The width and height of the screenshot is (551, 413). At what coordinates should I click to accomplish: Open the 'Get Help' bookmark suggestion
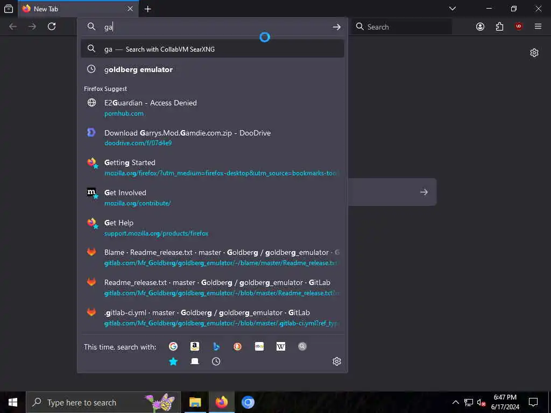tap(212, 228)
